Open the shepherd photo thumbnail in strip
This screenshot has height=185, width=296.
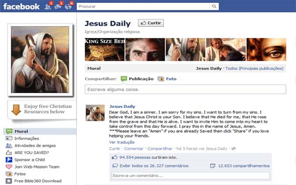(x=185, y=50)
